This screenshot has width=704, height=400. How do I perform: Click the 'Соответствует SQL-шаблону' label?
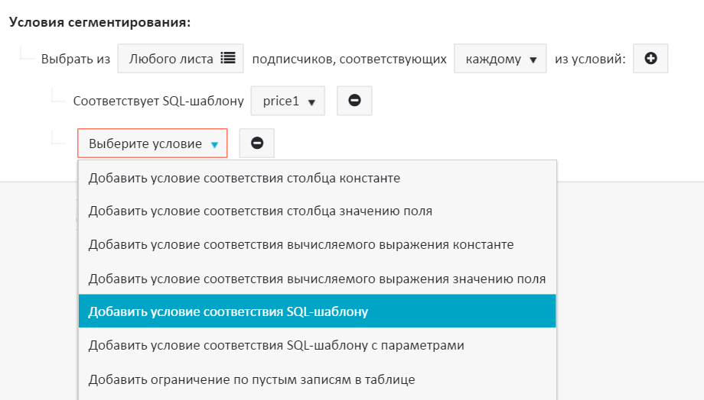(x=158, y=101)
